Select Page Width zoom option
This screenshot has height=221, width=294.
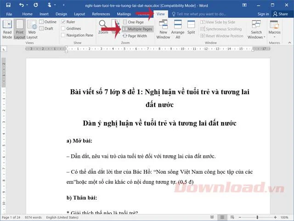click(135, 36)
